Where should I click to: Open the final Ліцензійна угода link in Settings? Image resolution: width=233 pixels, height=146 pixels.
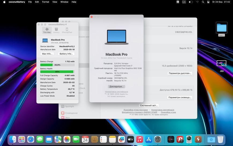(x=168, y=112)
